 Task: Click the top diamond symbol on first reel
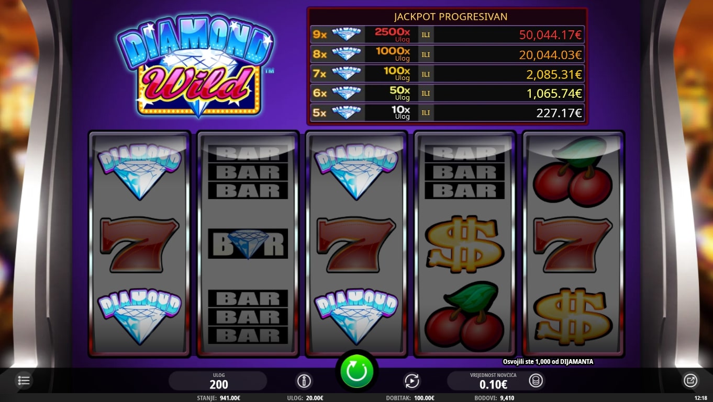click(139, 172)
